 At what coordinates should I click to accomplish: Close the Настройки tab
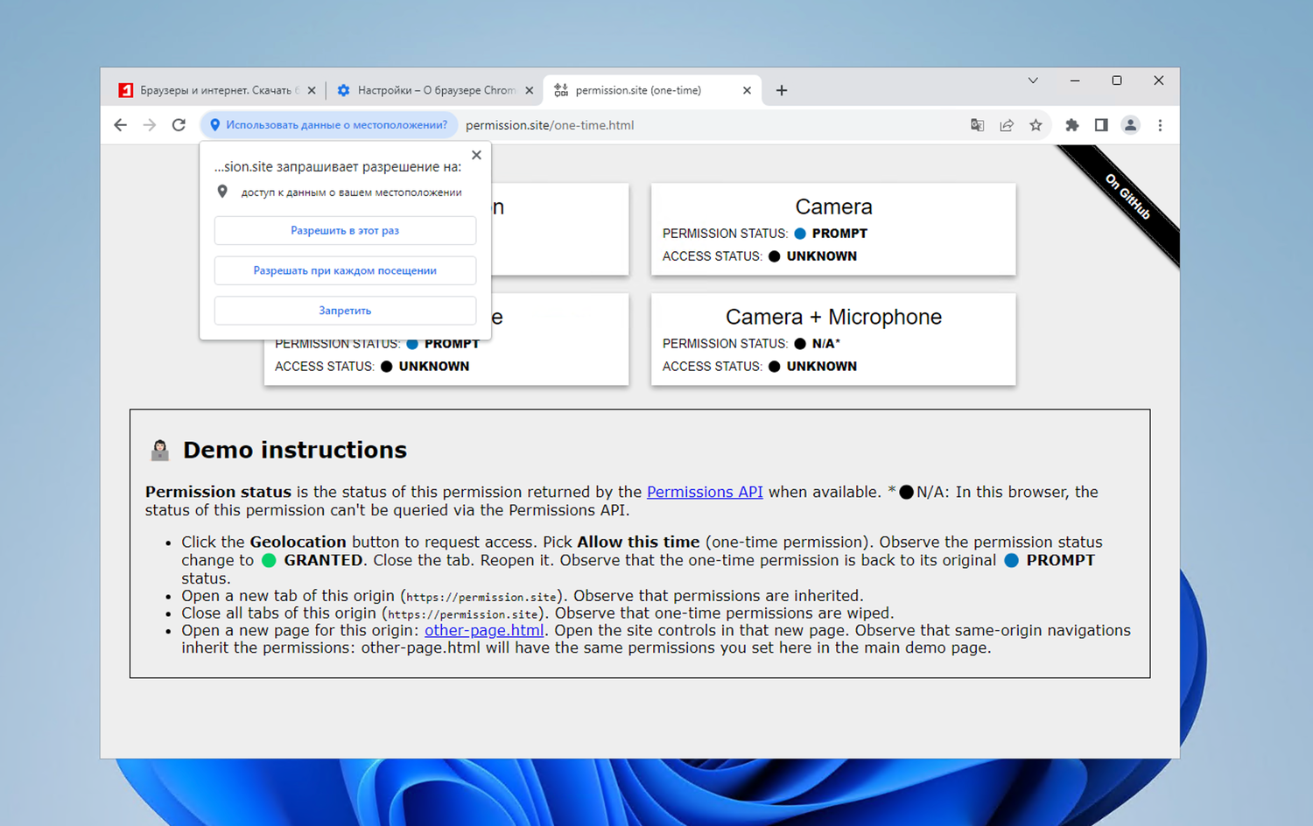click(529, 90)
